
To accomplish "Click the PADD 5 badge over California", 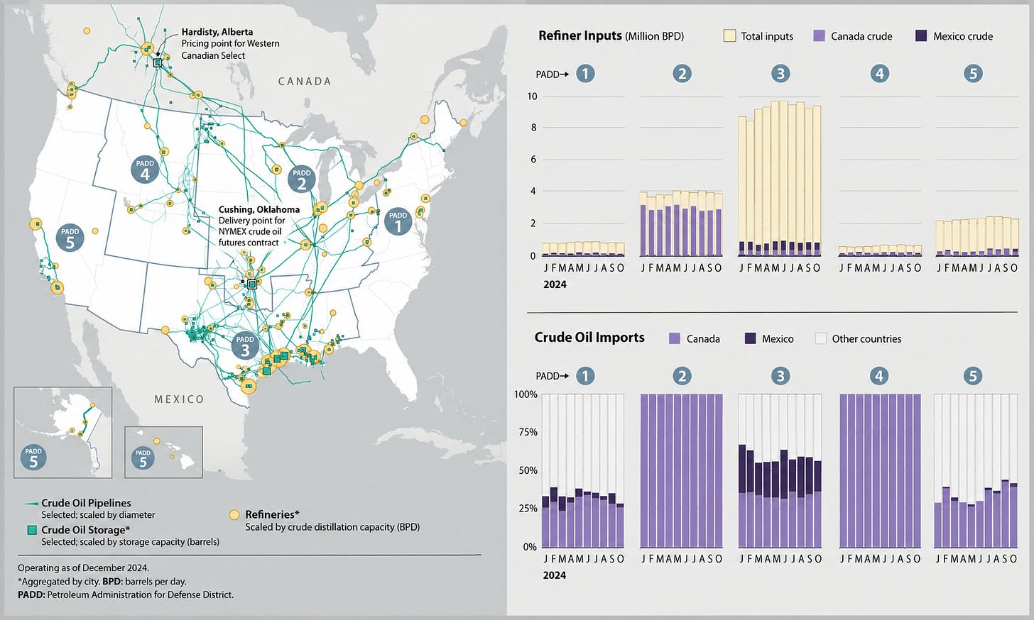I will [x=70, y=238].
